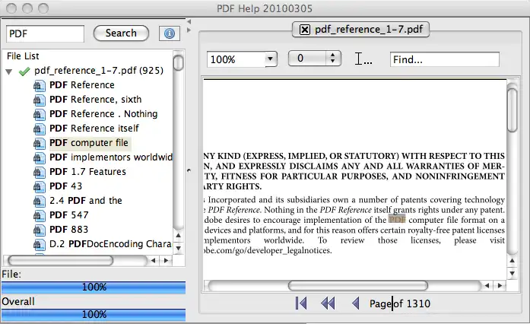Click file list scroll left arrow
The height and width of the screenshot is (324, 530).
click(154, 260)
